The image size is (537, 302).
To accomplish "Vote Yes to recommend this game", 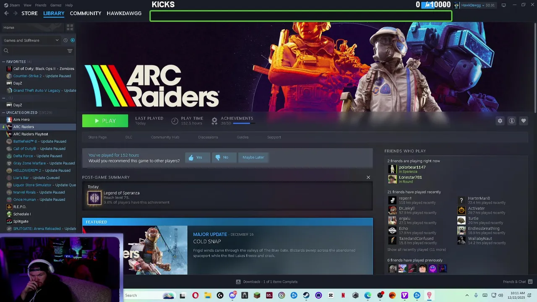I will pyautogui.click(x=198, y=157).
